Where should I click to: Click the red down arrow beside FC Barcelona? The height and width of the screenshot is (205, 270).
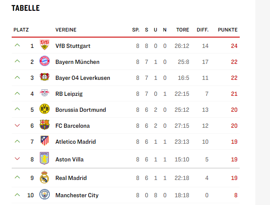(17, 126)
